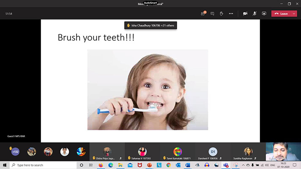This screenshot has width=301, height=169.
Task: Click the Windows search box
Action: click(x=42, y=165)
